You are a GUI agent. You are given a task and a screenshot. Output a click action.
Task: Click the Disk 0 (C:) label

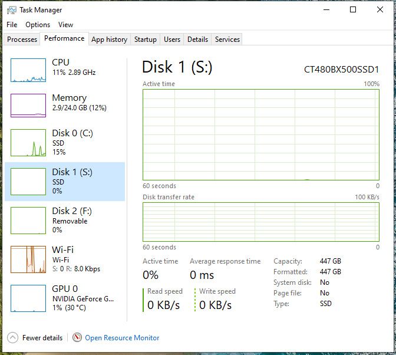point(72,133)
